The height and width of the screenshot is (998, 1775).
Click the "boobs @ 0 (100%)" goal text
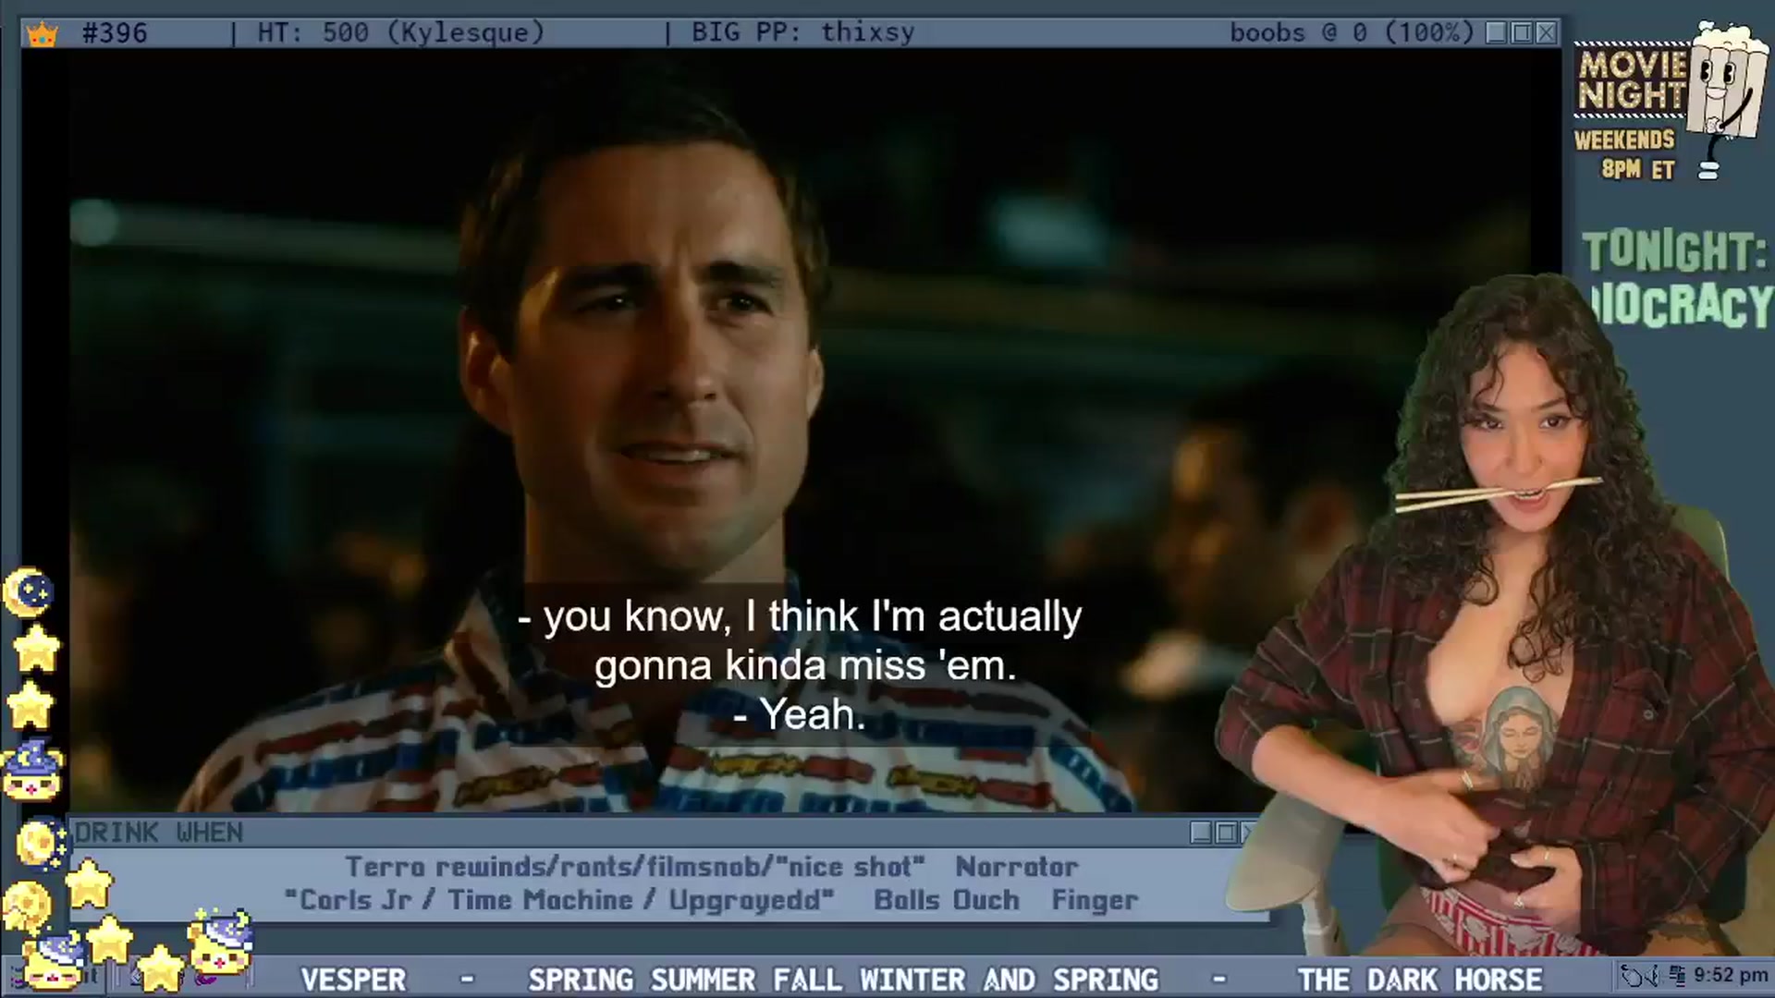pos(1352,33)
